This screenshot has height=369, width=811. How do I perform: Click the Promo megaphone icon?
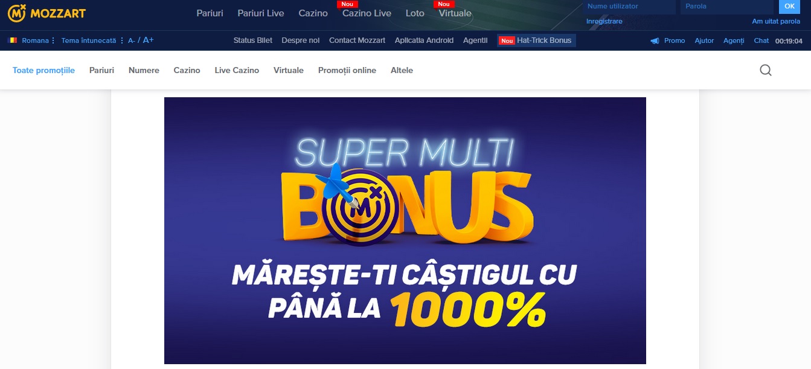(655, 40)
